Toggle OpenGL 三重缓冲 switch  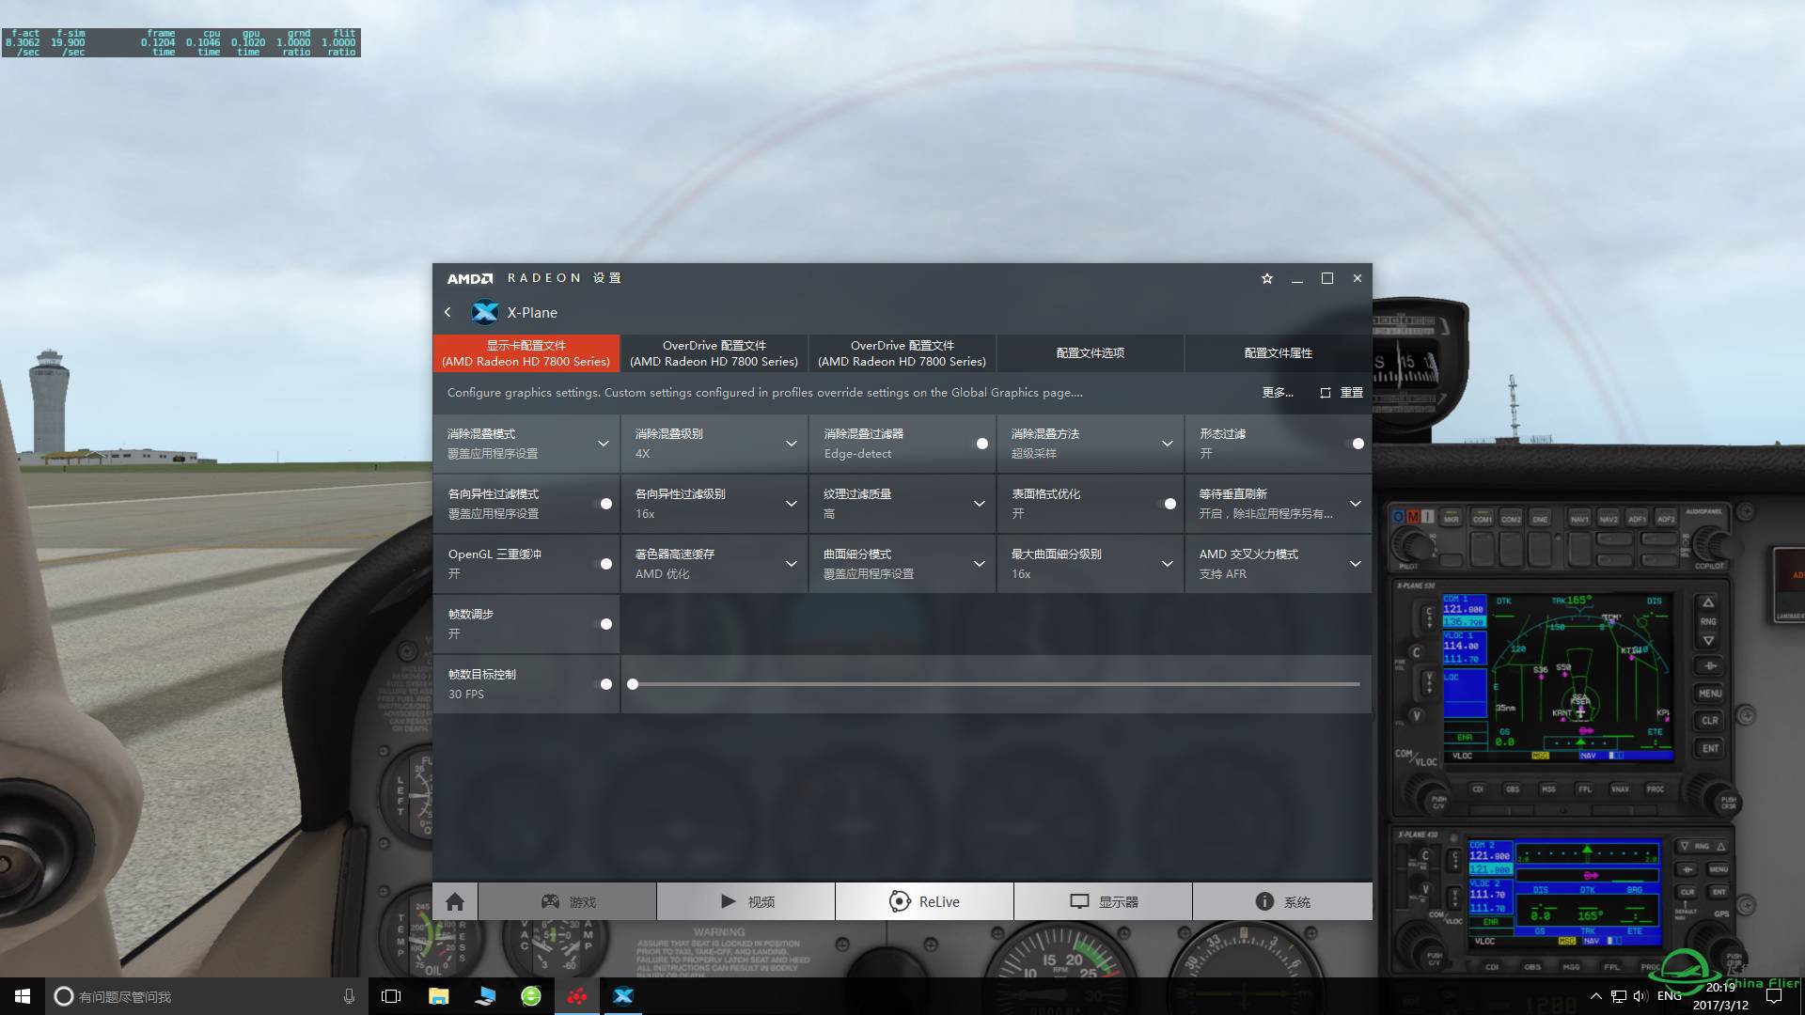[x=605, y=564]
